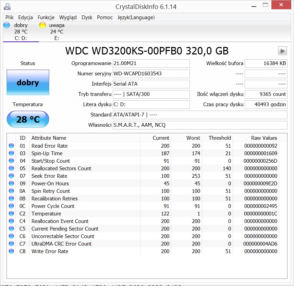Click the Litera dysku field C: D:

coord(151,104)
